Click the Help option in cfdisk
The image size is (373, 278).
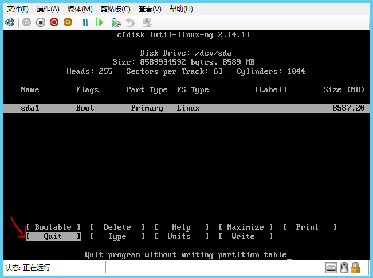coord(182,228)
